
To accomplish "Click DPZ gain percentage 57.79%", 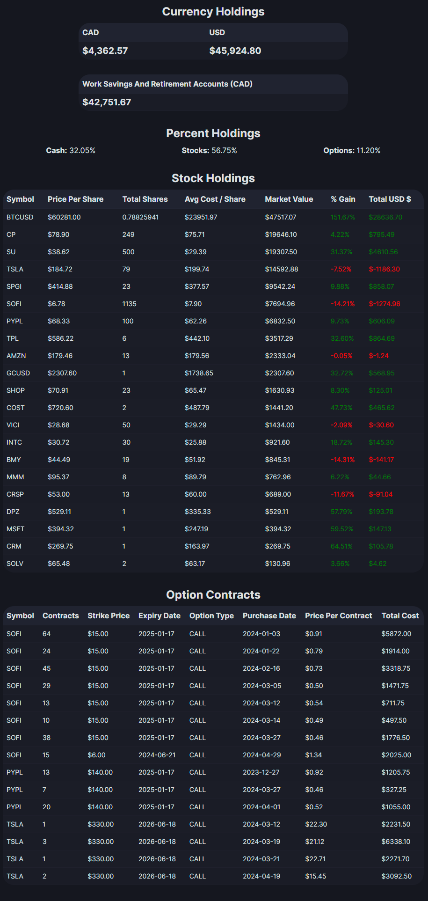I will click(342, 512).
